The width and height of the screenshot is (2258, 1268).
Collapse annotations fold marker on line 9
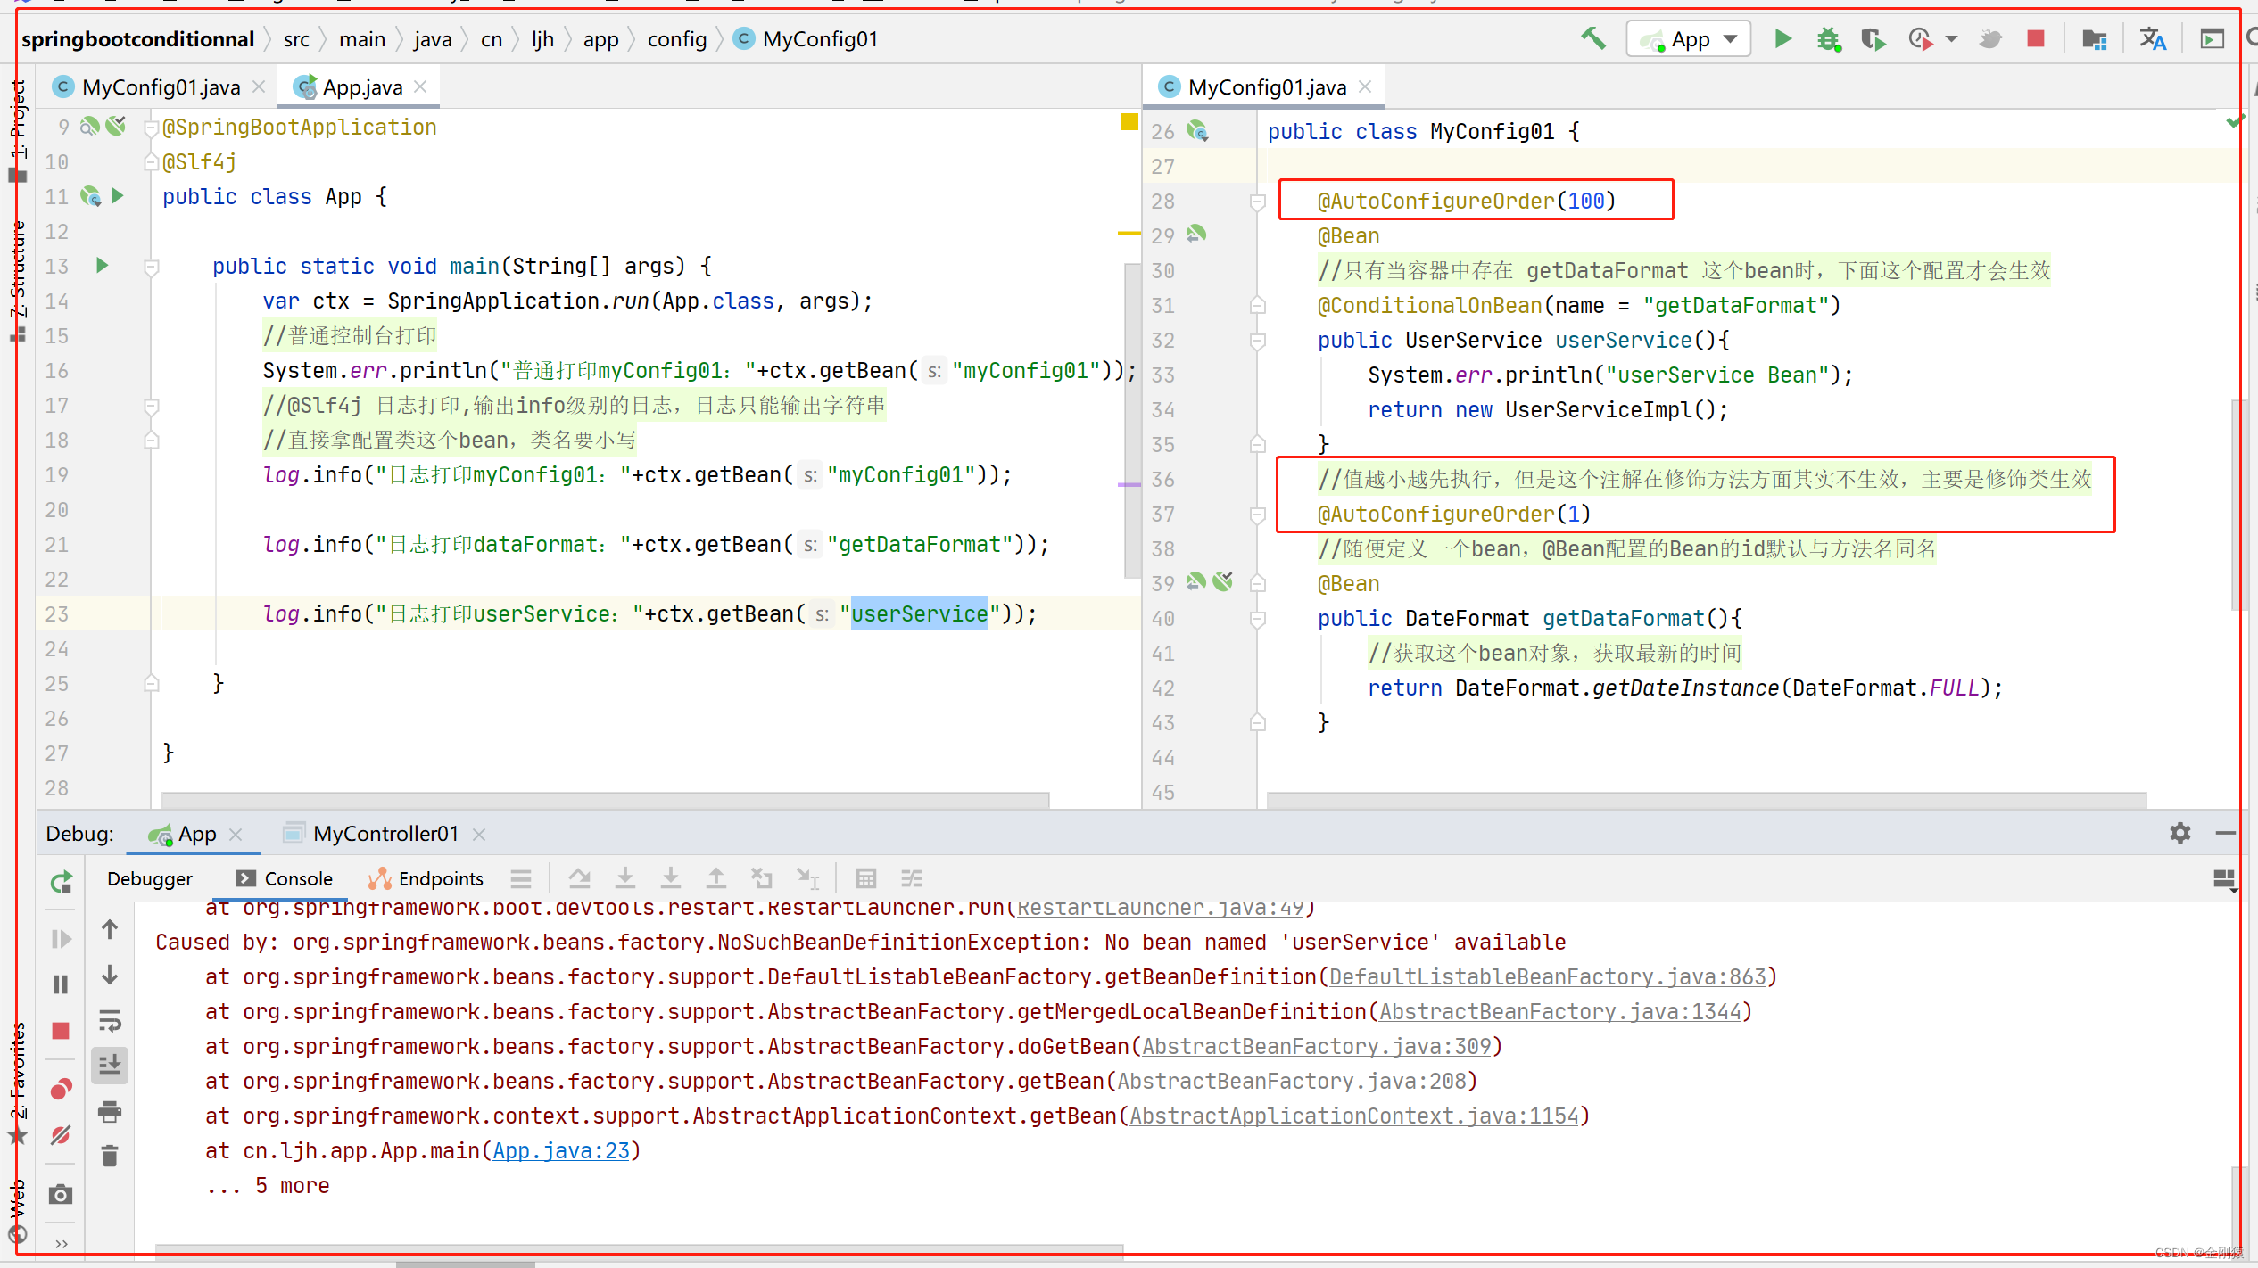[x=152, y=128]
